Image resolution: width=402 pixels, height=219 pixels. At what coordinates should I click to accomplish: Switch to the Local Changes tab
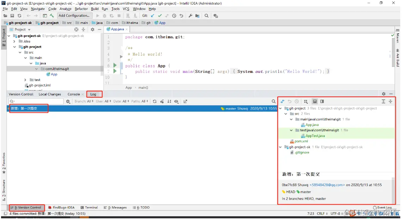pos(50,94)
